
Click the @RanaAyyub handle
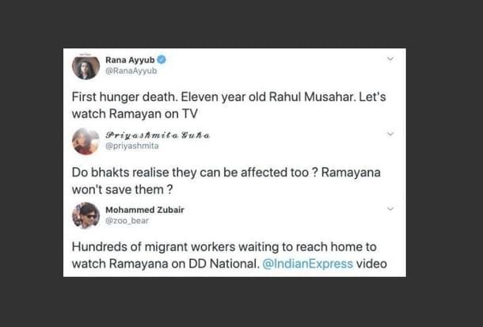[131, 70]
